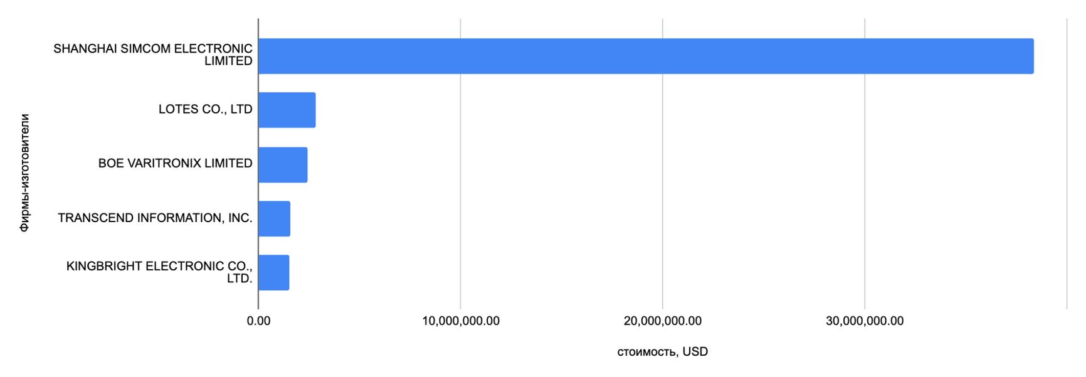Select the LOTES CO., LTD bar

(x=287, y=110)
